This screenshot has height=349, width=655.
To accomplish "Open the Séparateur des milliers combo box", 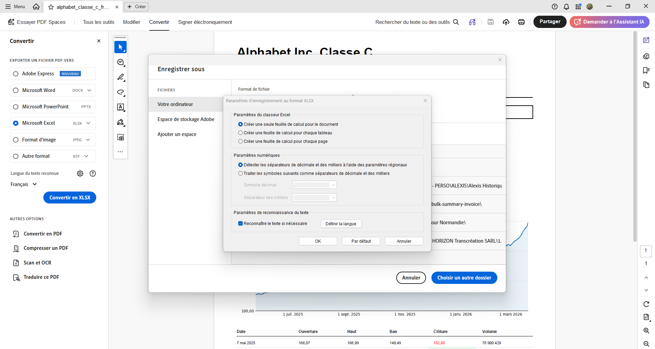I will (314, 197).
